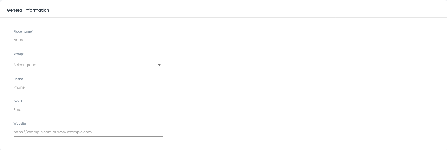
Task: Focus the Phone text field
Action: click(x=88, y=87)
